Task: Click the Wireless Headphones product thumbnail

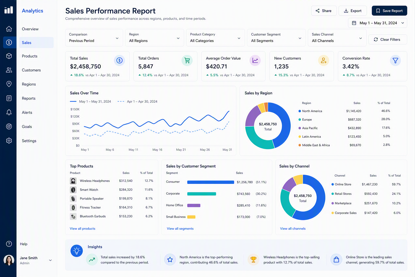Action: pyautogui.click(x=73, y=181)
